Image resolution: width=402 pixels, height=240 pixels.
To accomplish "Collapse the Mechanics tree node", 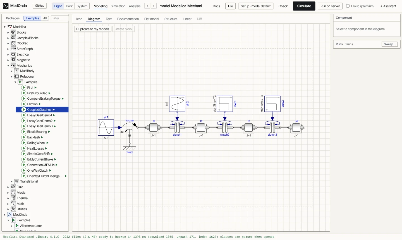I will click(8, 66).
